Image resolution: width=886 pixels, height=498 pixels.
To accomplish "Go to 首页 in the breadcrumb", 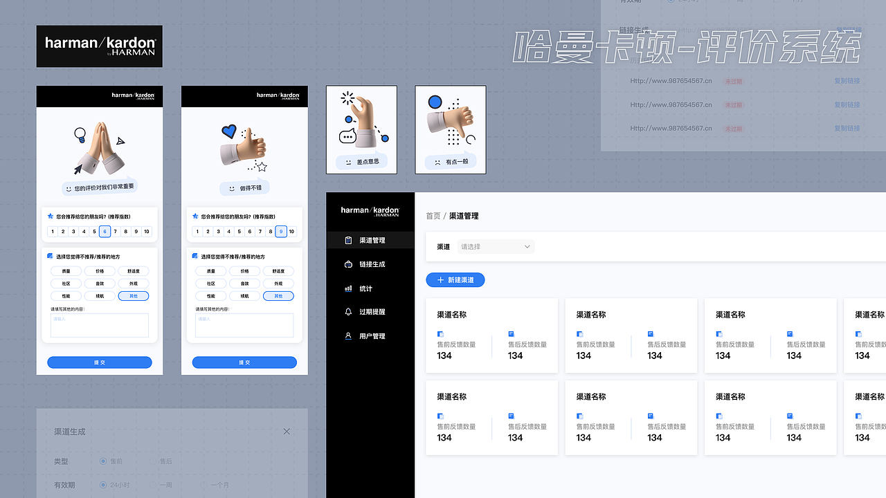I will point(433,216).
